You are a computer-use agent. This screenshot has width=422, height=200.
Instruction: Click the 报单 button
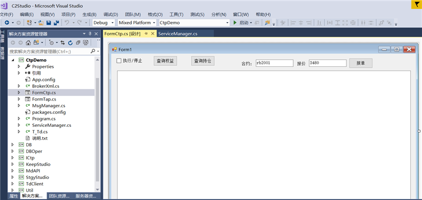(x=361, y=63)
